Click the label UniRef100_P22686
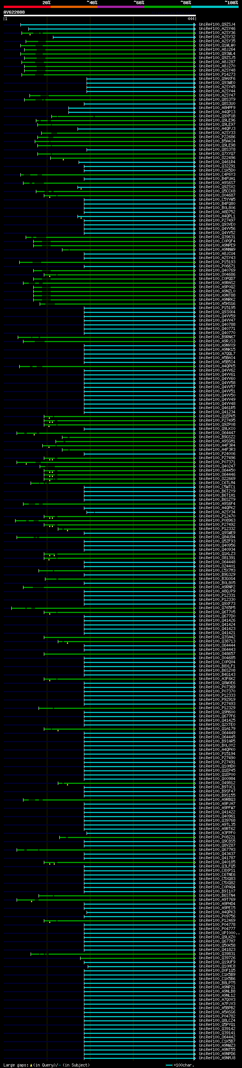The width and height of the screenshot is (242, 1068). [217, 137]
